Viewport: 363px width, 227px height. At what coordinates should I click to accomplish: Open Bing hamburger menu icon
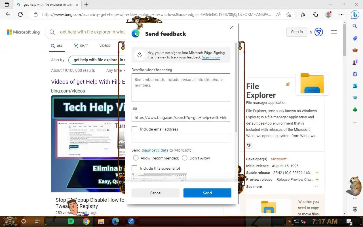[334, 32]
